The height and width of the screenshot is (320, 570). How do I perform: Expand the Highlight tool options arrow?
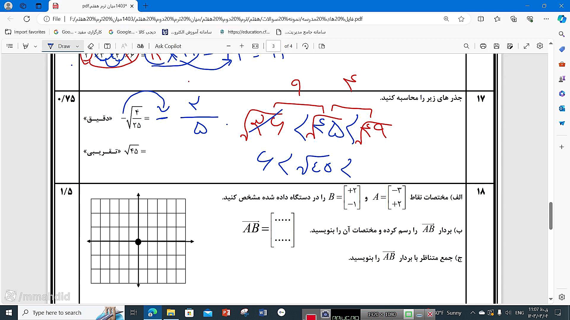tap(35, 46)
